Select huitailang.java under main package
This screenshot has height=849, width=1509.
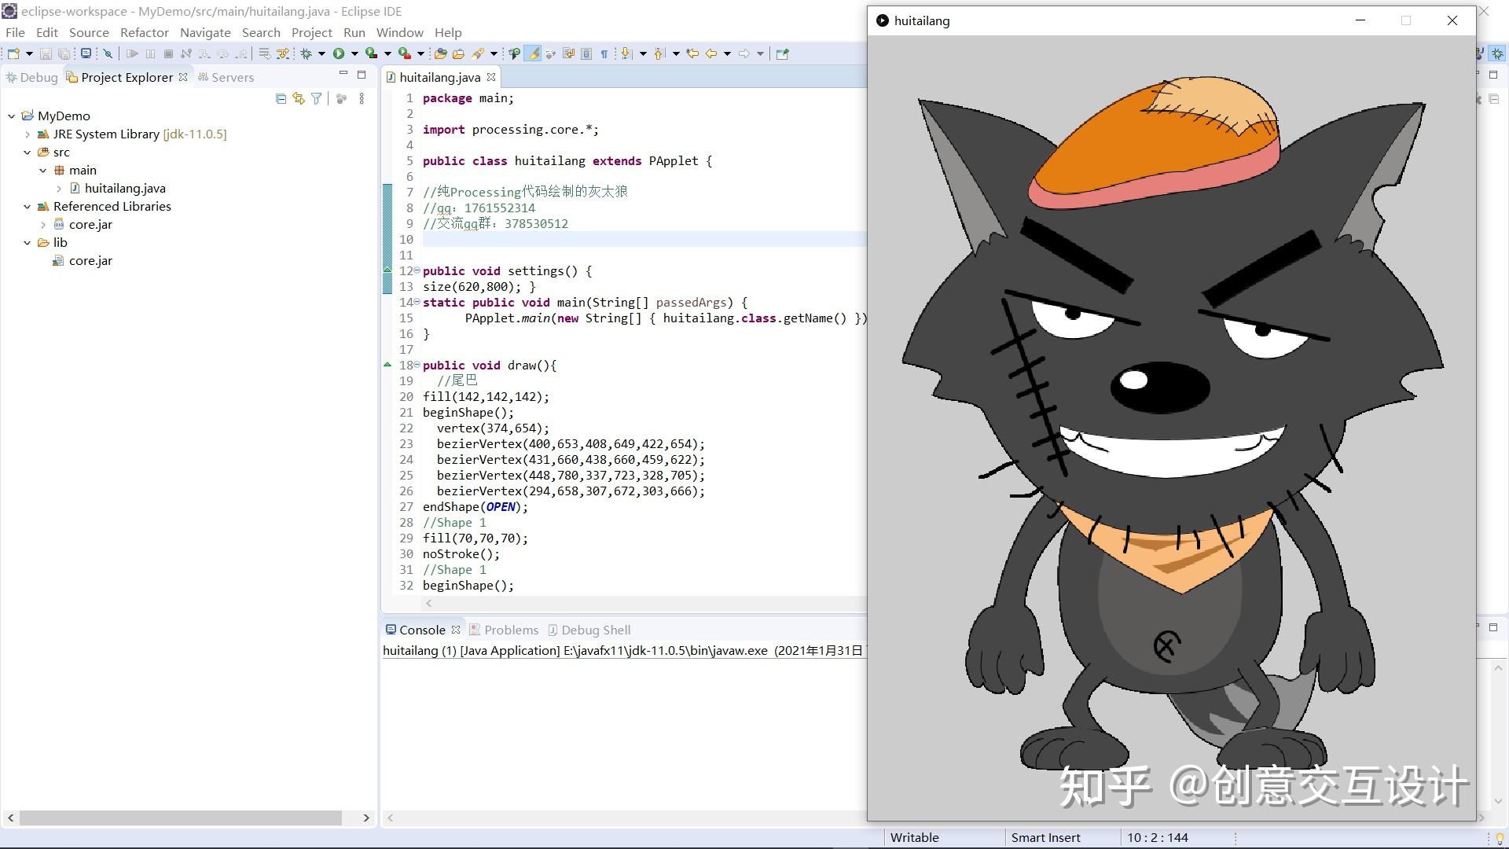click(x=126, y=188)
